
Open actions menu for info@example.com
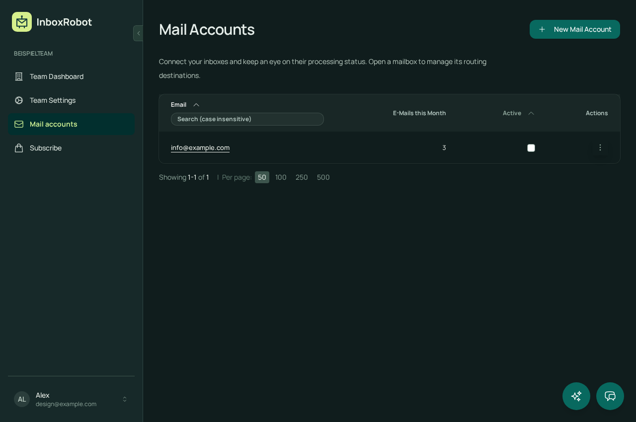pyautogui.click(x=600, y=147)
